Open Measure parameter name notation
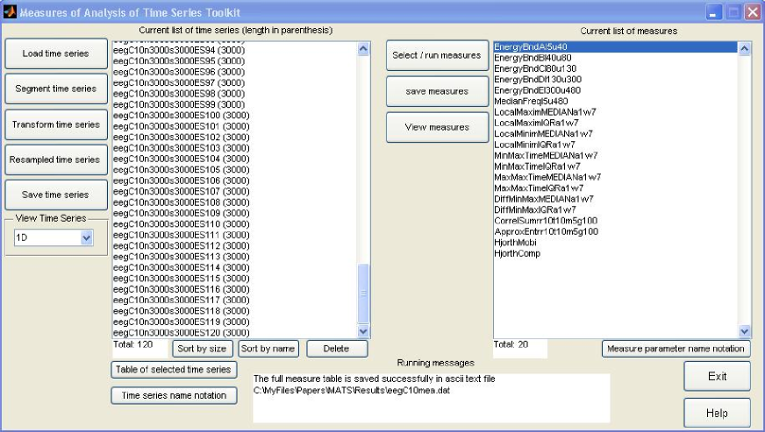Image resolution: width=765 pixels, height=432 pixels. pos(676,349)
